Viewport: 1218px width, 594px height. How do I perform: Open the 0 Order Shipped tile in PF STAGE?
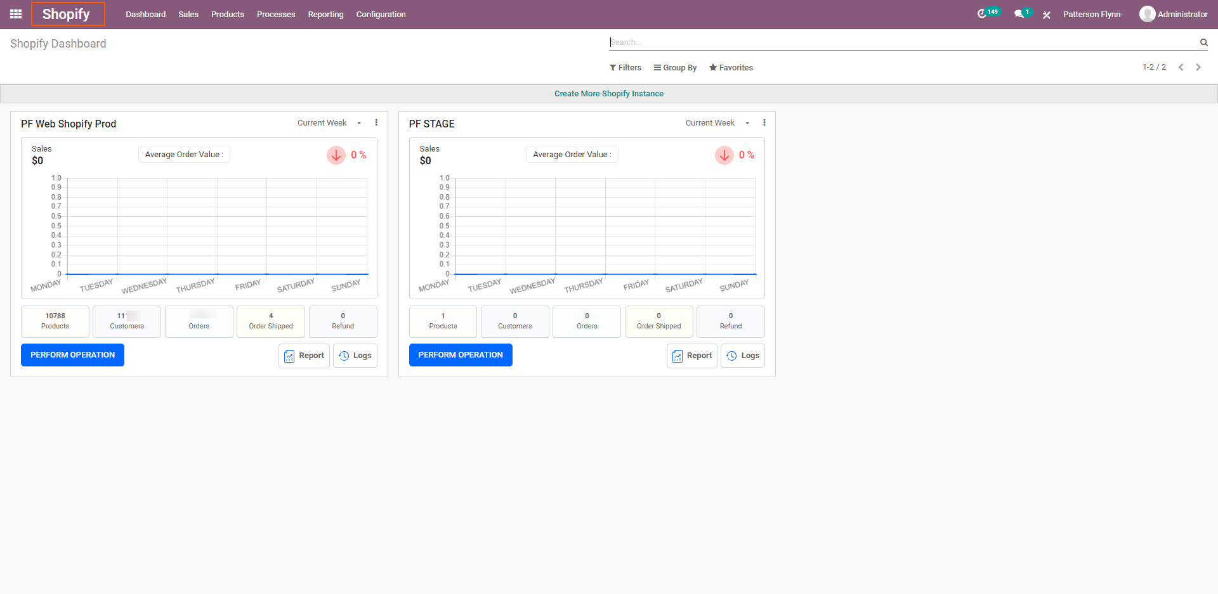(x=659, y=321)
